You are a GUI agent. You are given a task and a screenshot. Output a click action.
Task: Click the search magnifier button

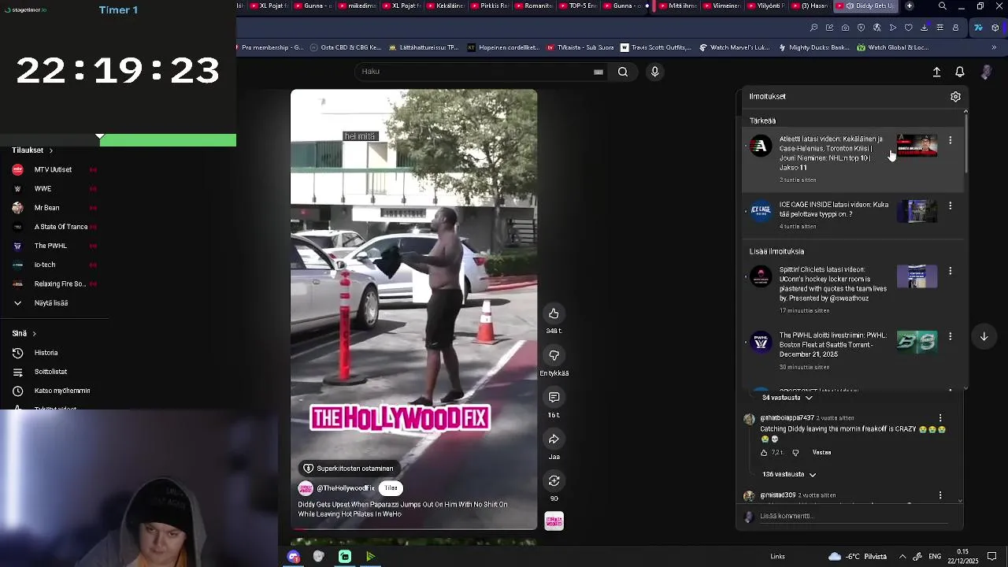[623, 72]
